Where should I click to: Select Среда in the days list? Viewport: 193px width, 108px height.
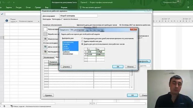[70, 46]
